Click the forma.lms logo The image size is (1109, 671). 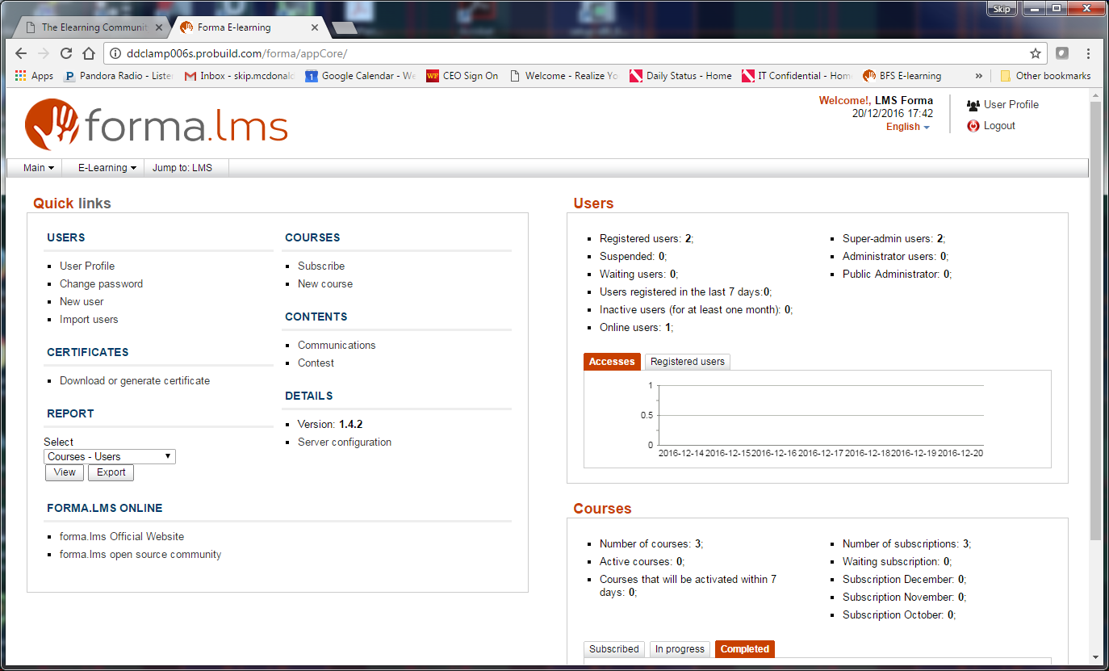tap(156, 125)
